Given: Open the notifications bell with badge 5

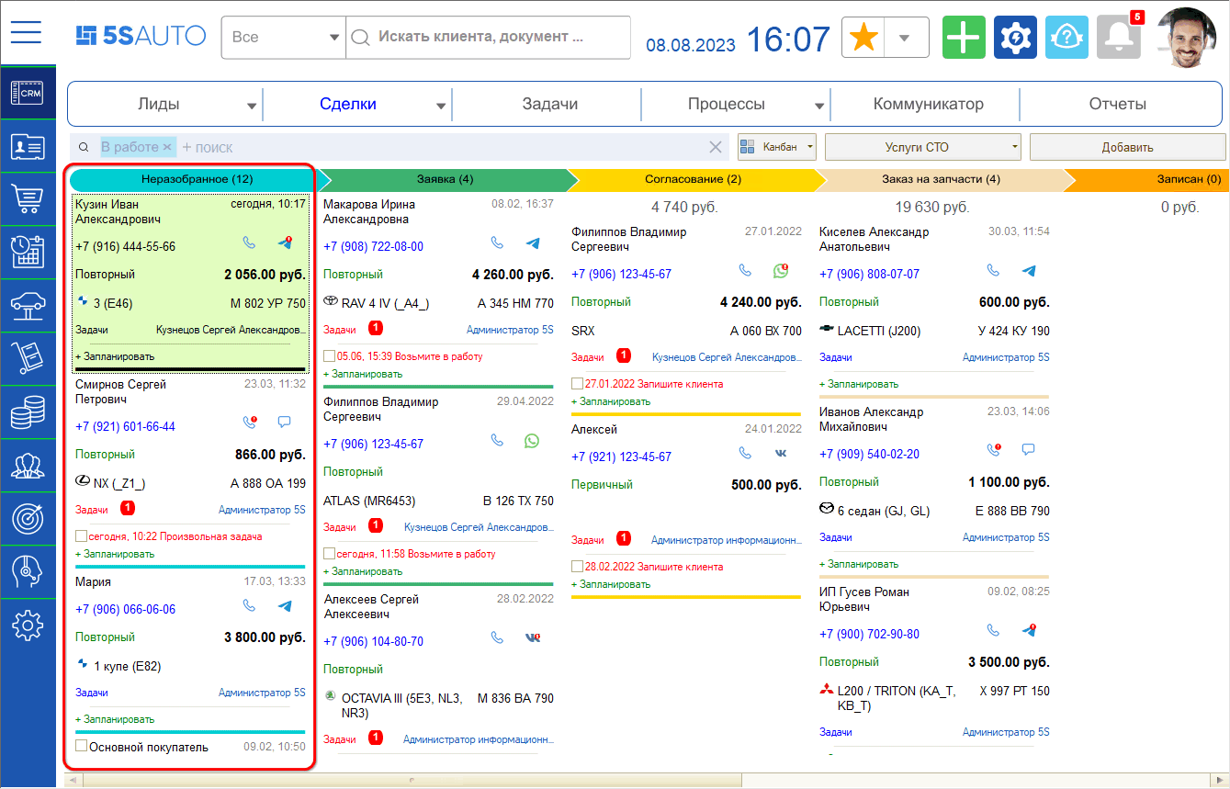Looking at the screenshot, I should pos(1118,37).
